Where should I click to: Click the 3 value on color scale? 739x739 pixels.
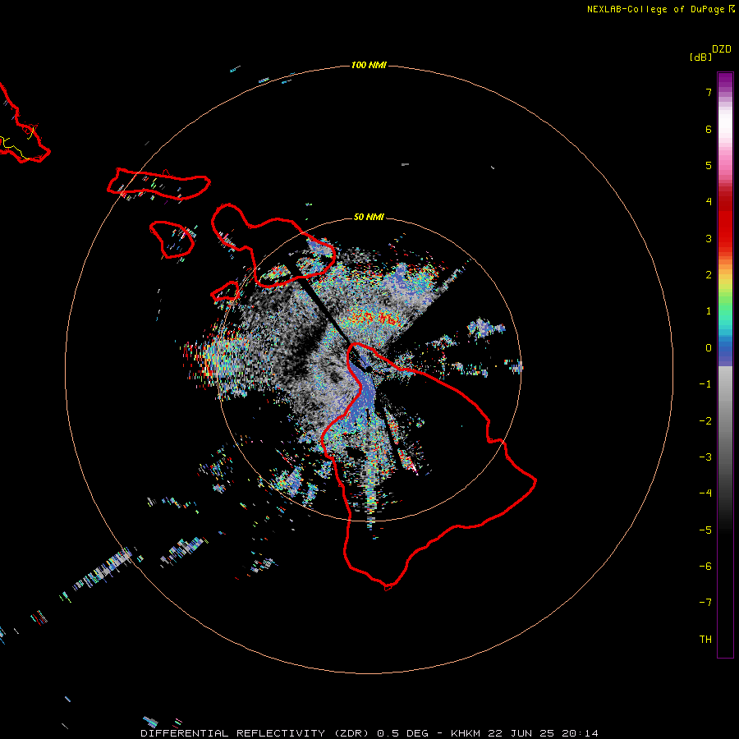709,238
